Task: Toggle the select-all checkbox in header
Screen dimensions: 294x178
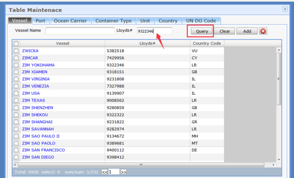Action: coord(16,43)
